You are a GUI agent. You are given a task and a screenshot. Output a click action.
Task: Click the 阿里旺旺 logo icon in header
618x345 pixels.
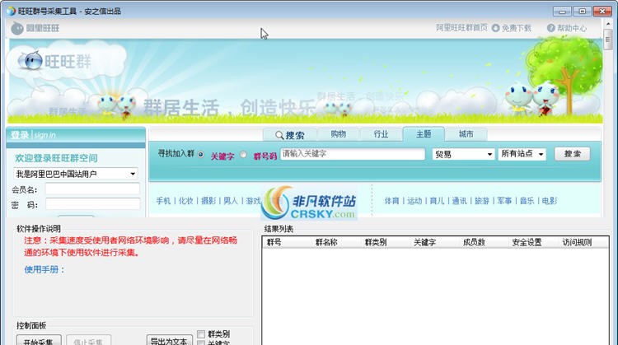pyautogui.click(x=17, y=28)
